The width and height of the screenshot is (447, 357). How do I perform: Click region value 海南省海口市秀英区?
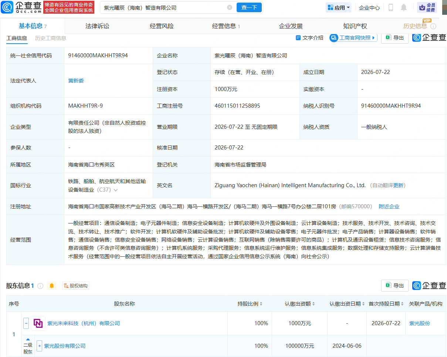click(92, 165)
